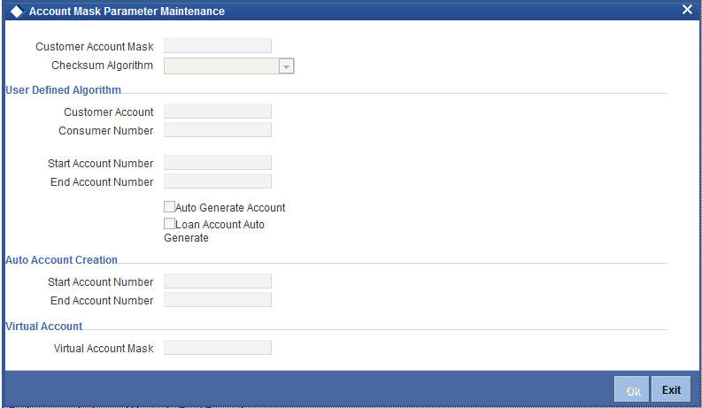
Task: Click Start Account Number under User Defined Algorithm
Action: tap(218, 162)
